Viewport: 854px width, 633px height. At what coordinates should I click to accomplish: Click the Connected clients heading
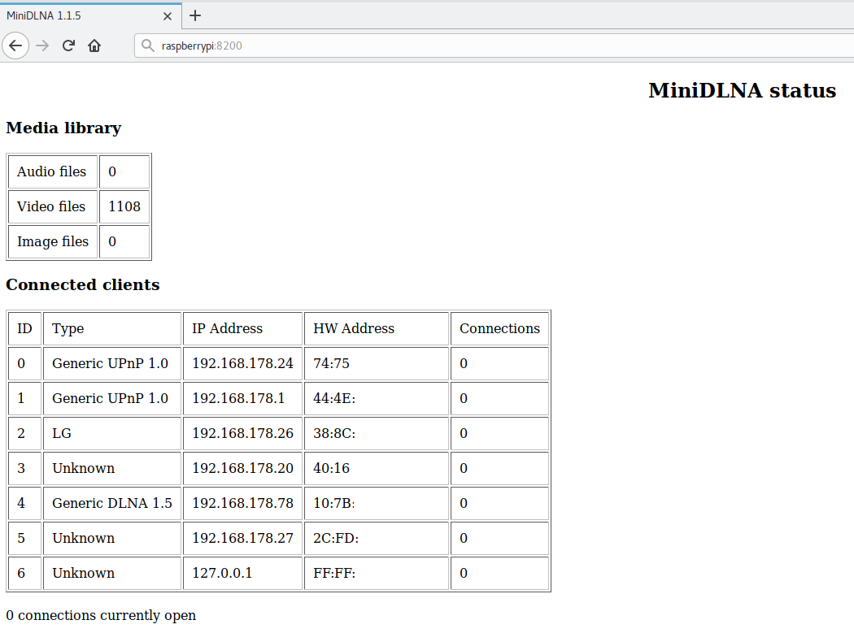[x=83, y=284]
